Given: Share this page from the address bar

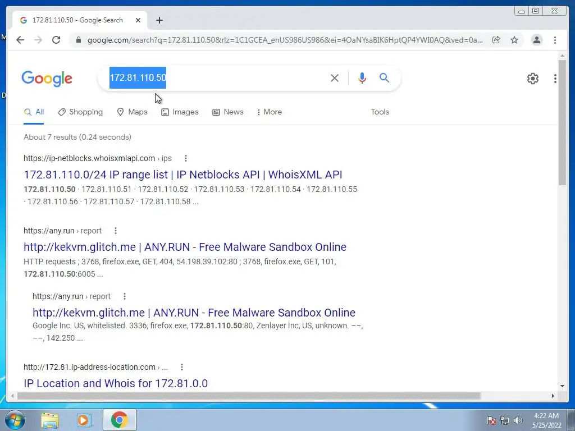Looking at the screenshot, I should (x=496, y=40).
